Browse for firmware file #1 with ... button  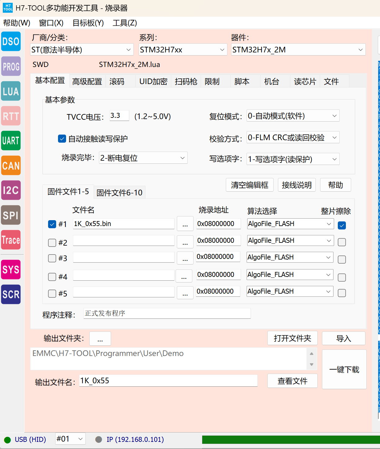pyautogui.click(x=185, y=224)
